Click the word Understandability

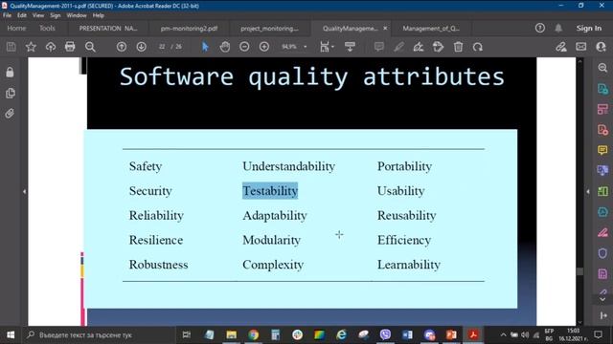click(x=288, y=166)
